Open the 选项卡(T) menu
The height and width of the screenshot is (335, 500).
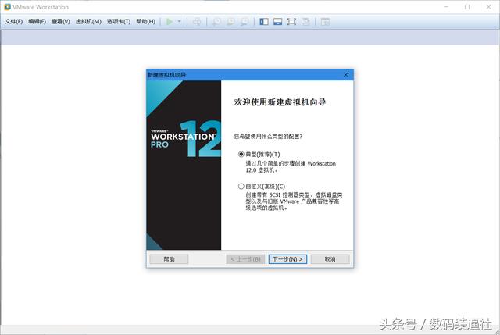coord(119,21)
